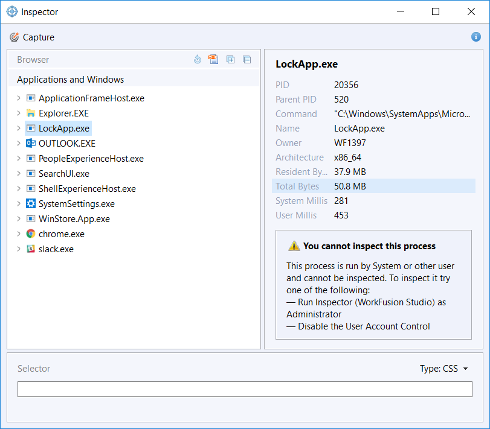
Task: Open the Type: CSS selector dropdown
Action: click(x=443, y=369)
